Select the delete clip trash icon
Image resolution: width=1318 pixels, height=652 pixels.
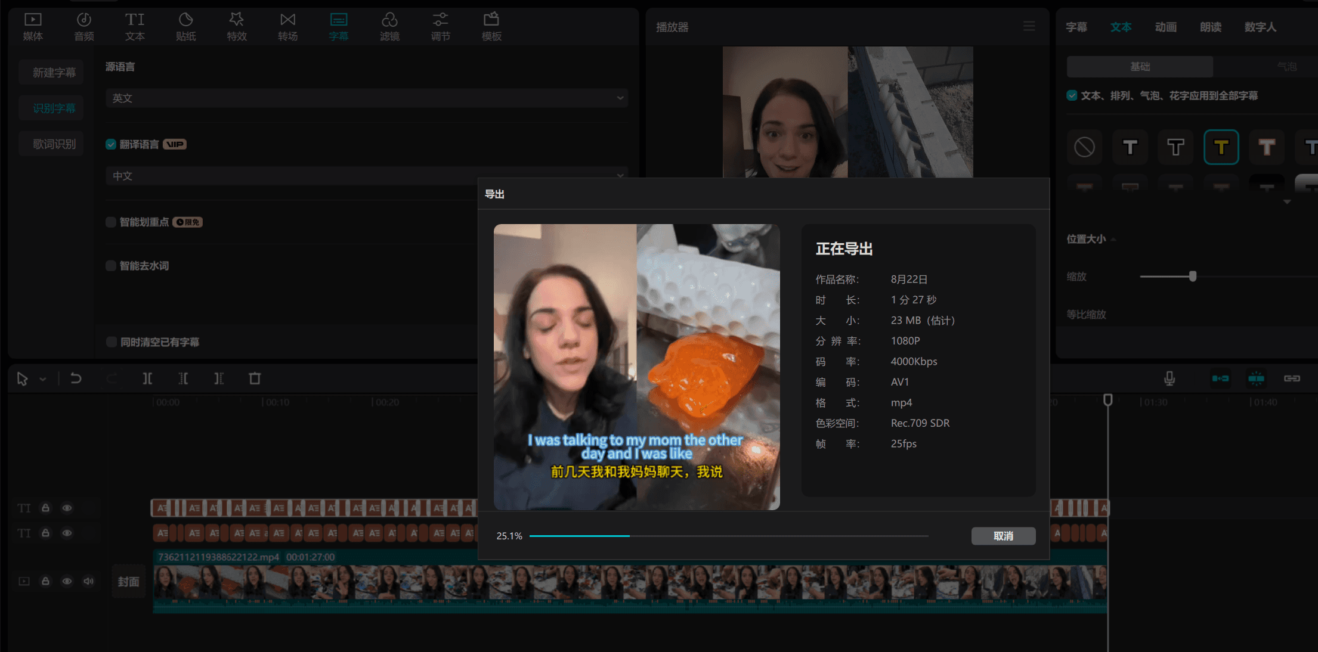255,378
